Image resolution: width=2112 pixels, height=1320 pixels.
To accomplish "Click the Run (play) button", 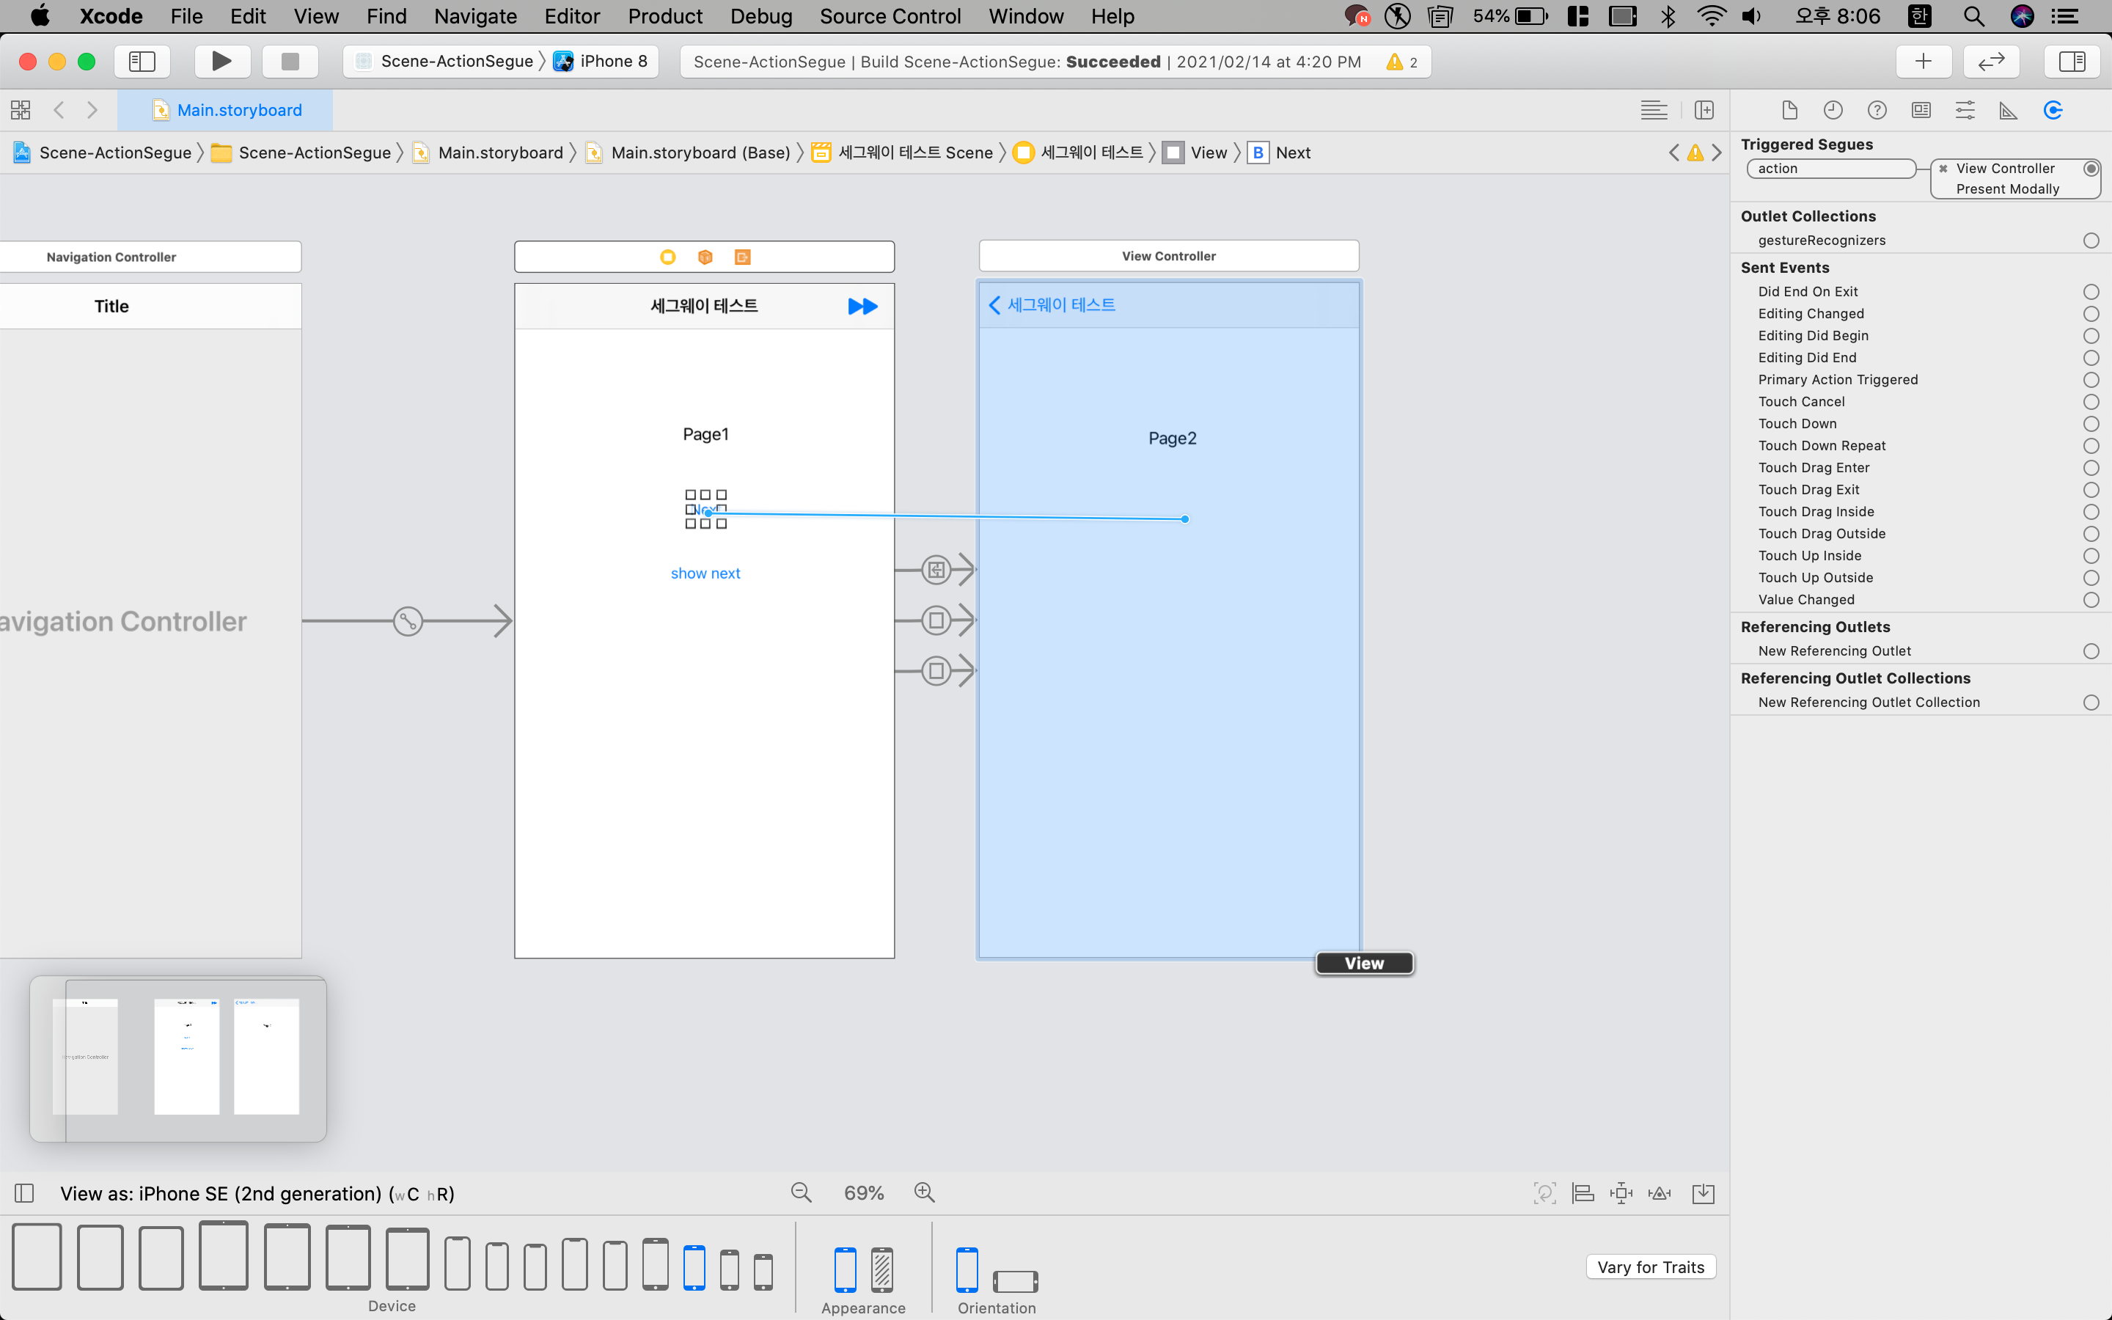I will [x=221, y=61].
